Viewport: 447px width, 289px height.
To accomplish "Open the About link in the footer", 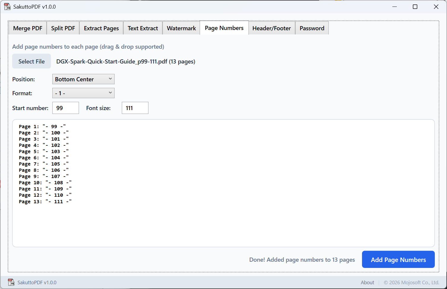I will 367,282.
